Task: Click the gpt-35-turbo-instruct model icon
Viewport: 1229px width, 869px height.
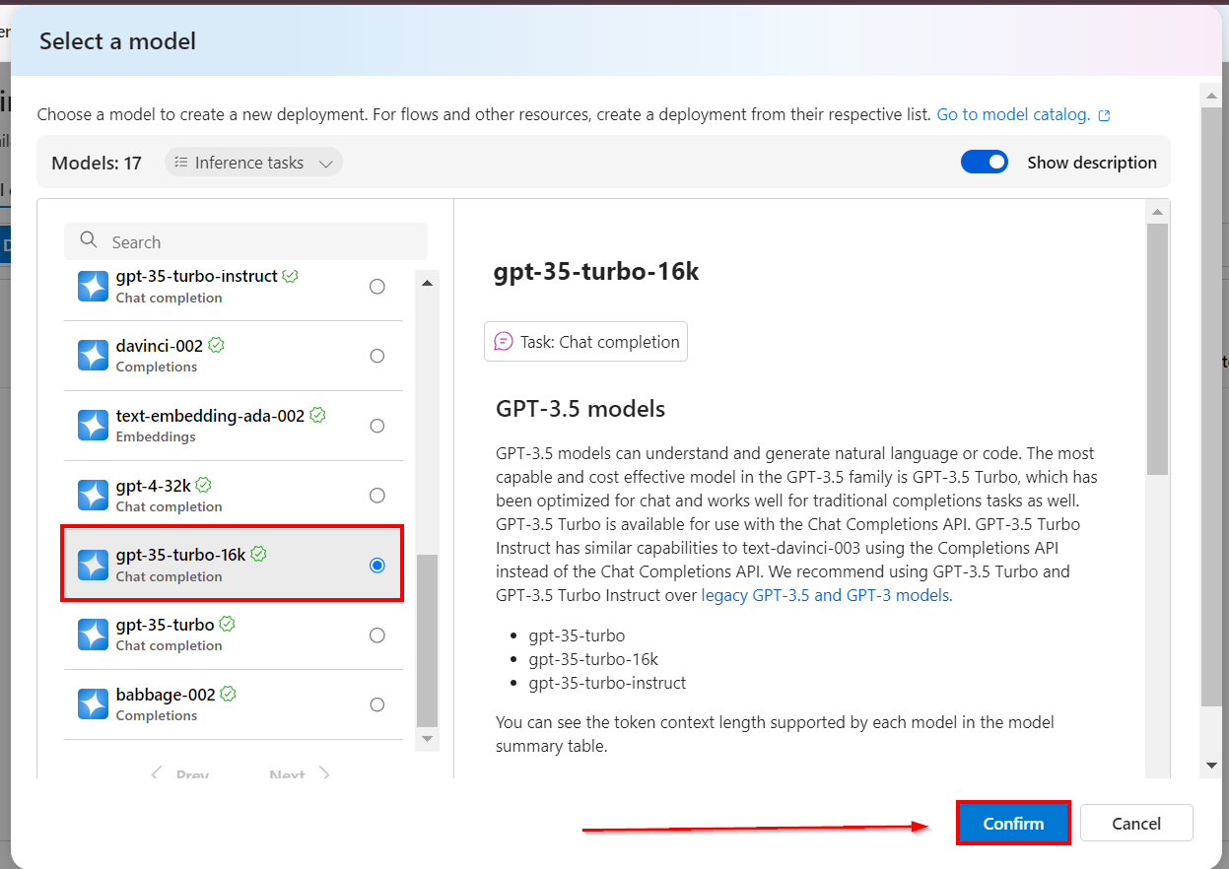Action: 93,287
